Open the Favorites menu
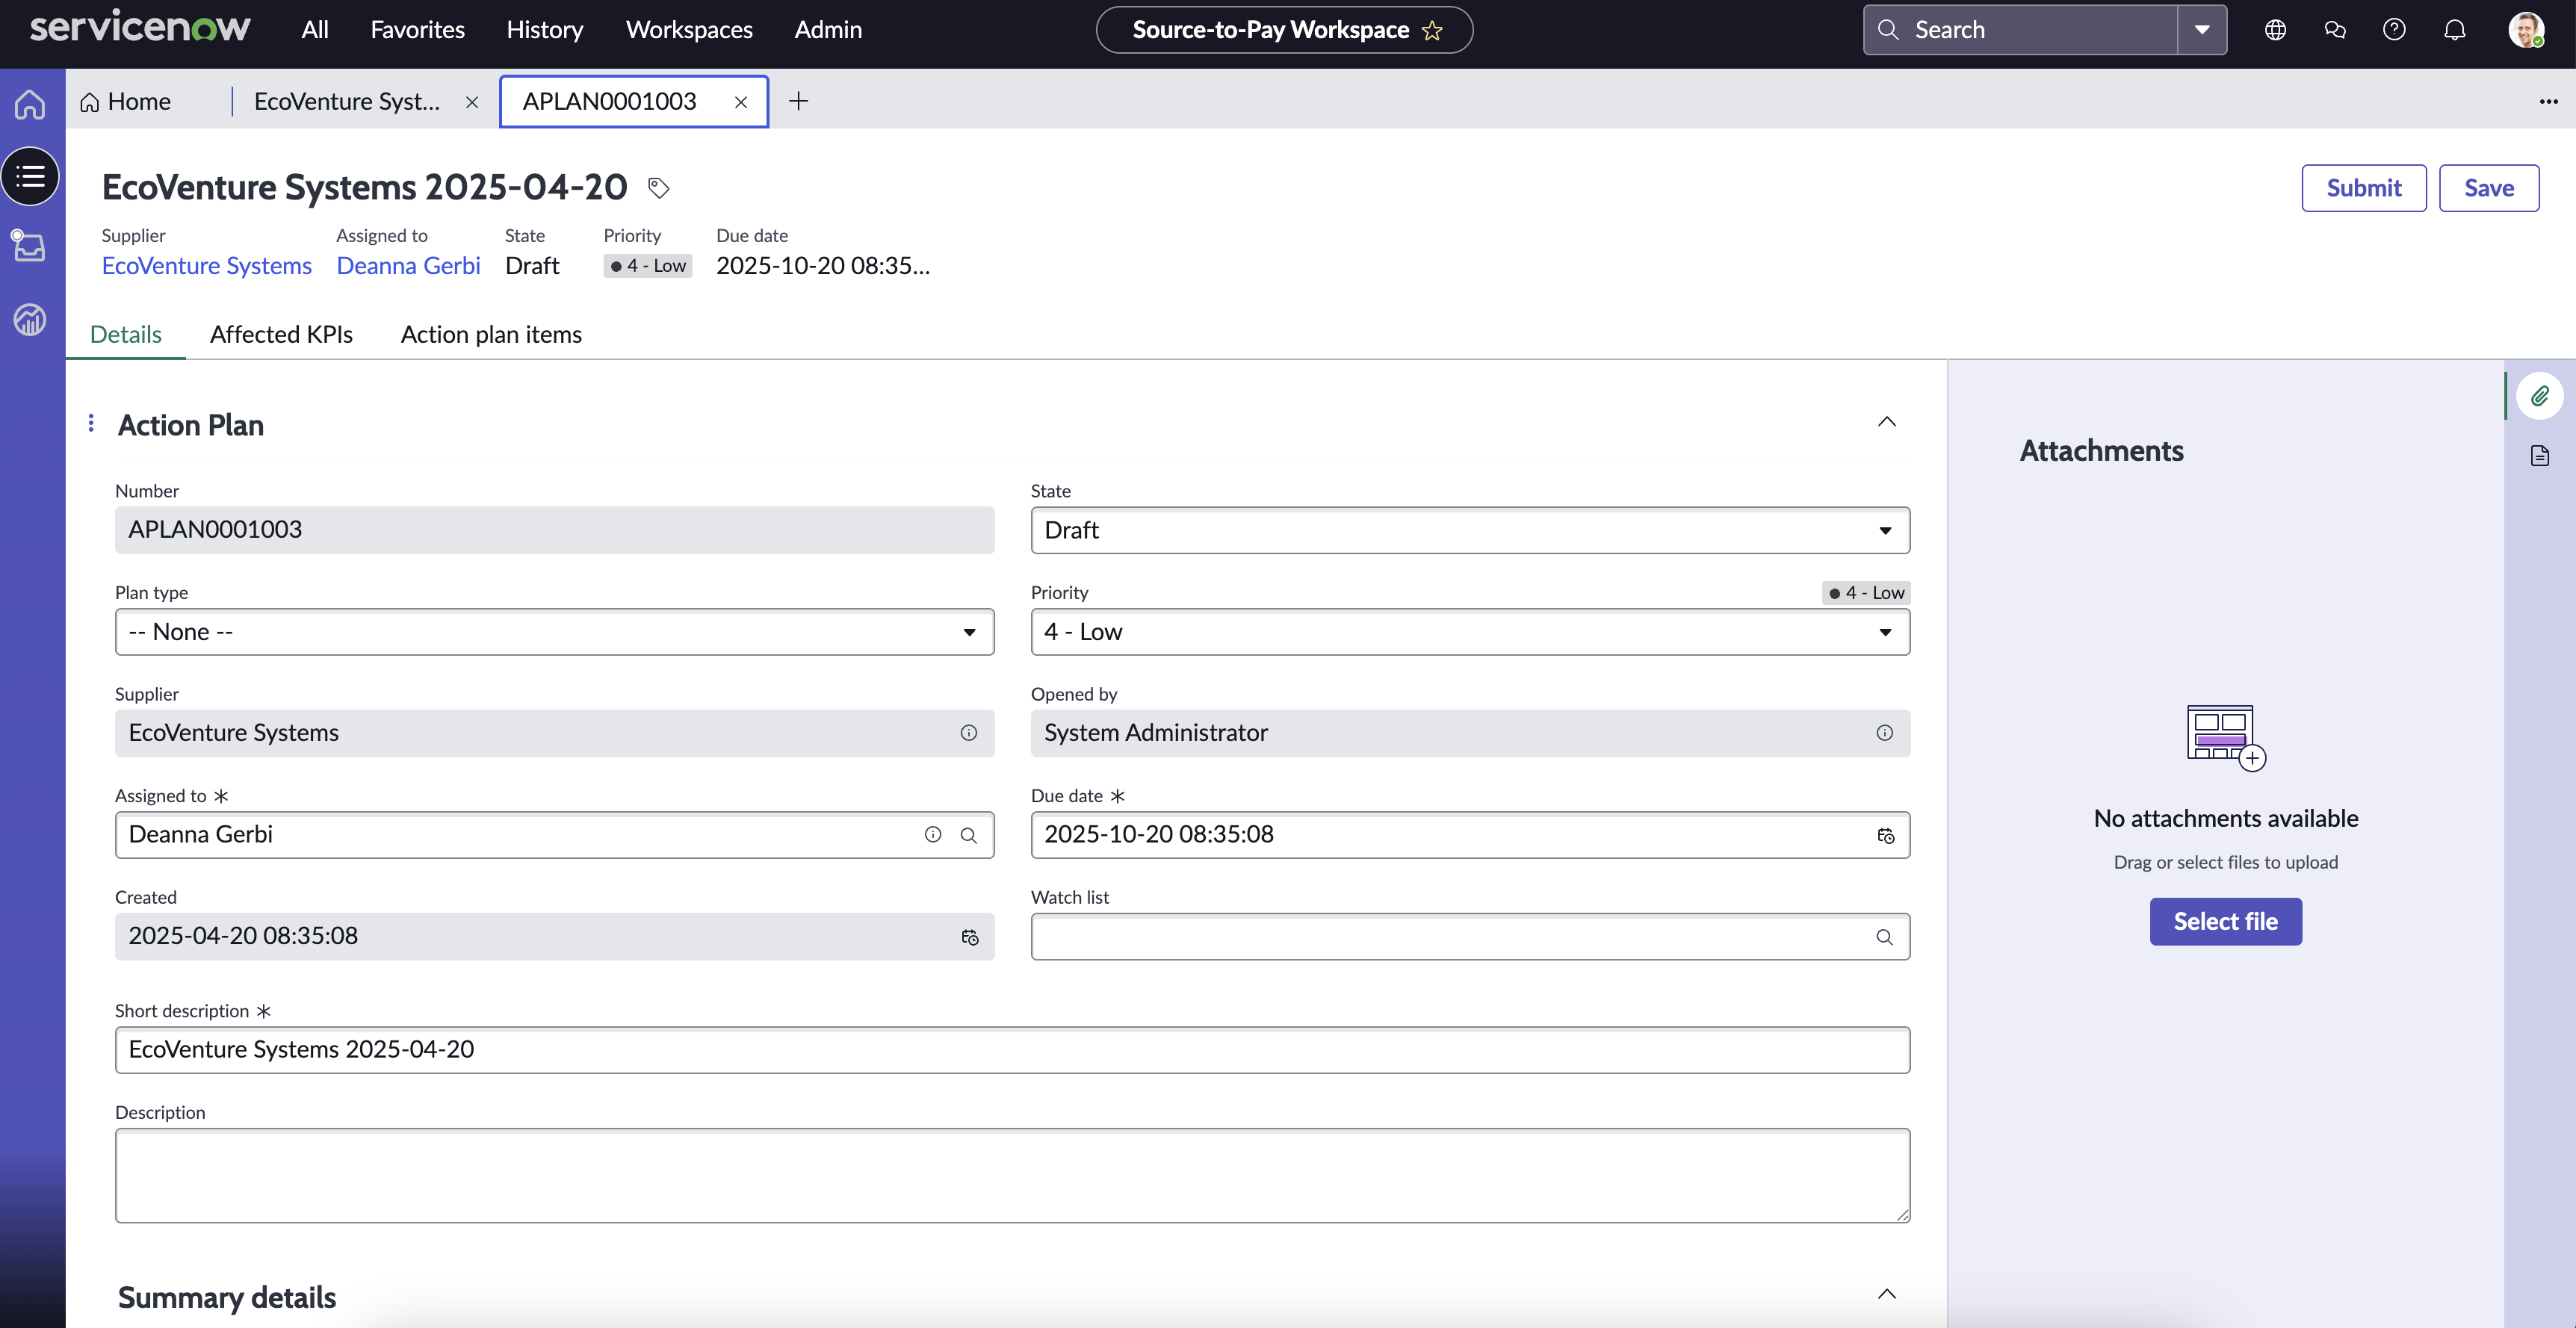 [x=418, y=30]
